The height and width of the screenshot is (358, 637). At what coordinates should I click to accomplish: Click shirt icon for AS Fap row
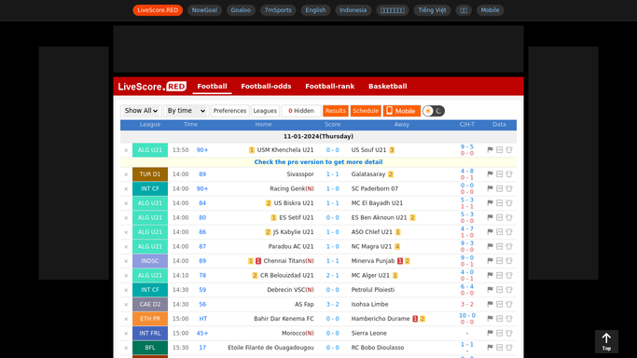[x=509, y=305]
